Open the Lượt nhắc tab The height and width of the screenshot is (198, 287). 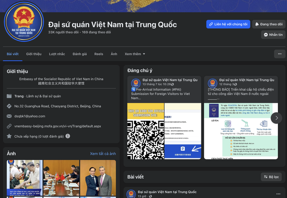coord(57,54)
